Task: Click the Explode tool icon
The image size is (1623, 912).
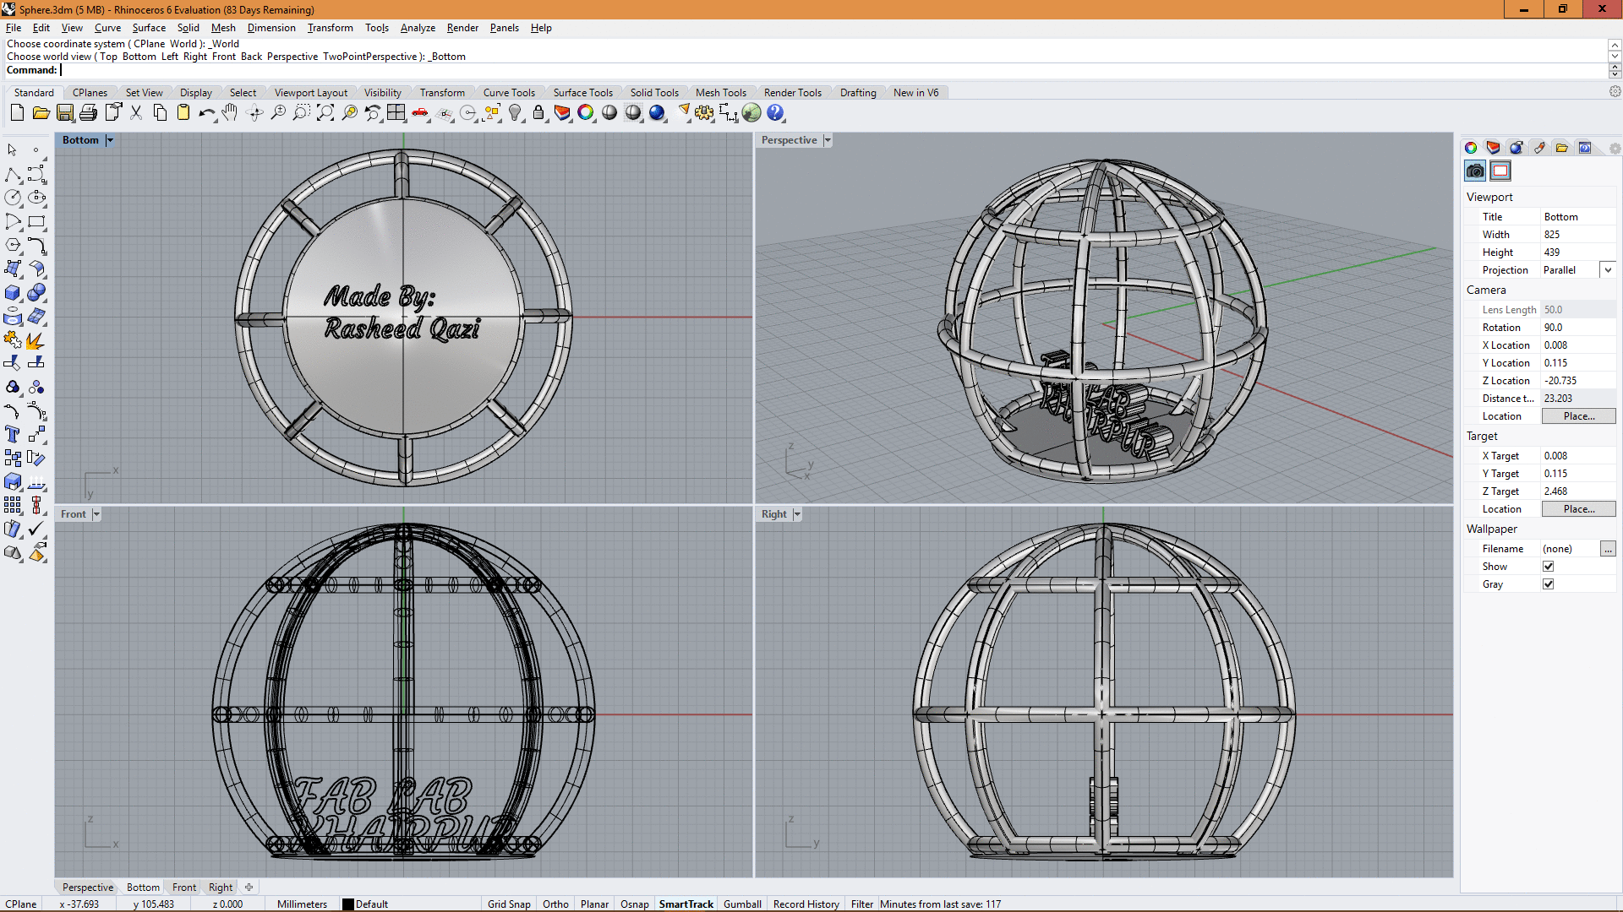Action: 36,340
